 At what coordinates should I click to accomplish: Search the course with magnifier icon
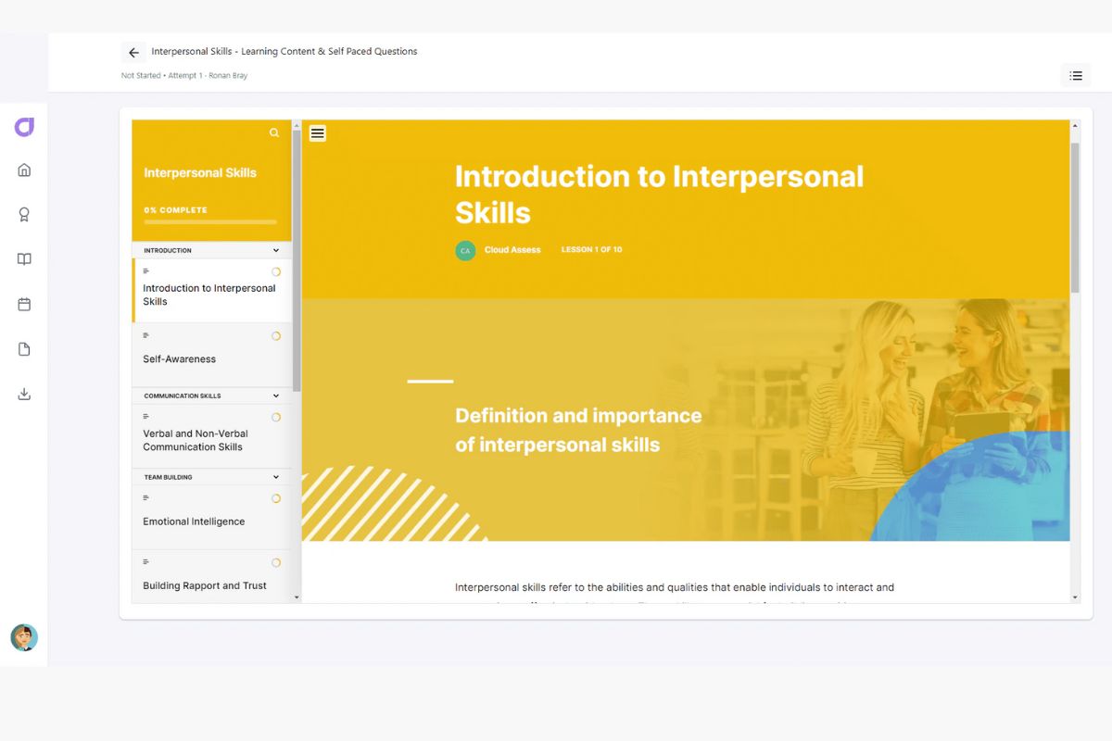pyautogui.click(x=274, y=132)
